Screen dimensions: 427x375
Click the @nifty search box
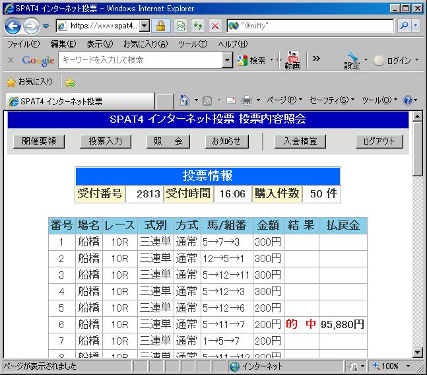tap(310, 26)
